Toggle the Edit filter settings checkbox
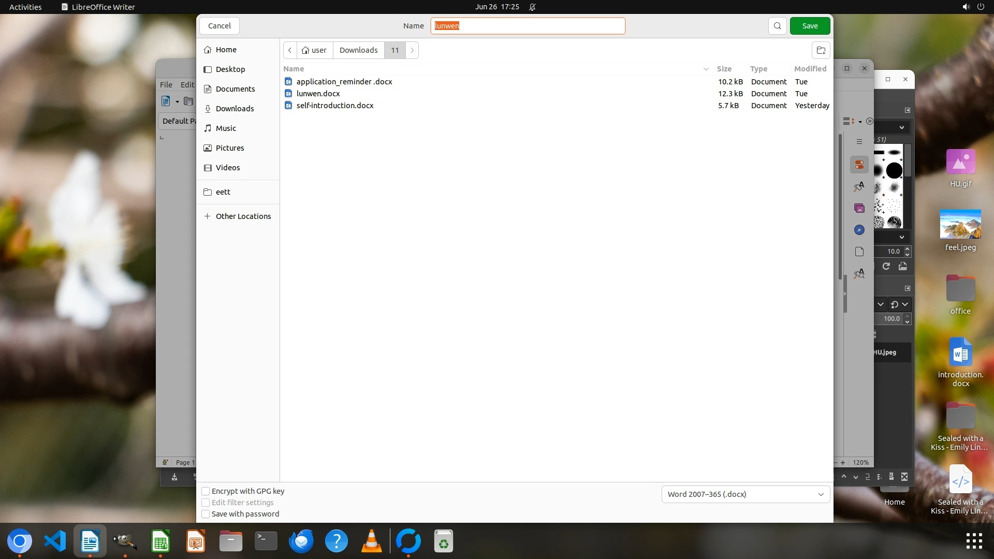 click(206, 503)
